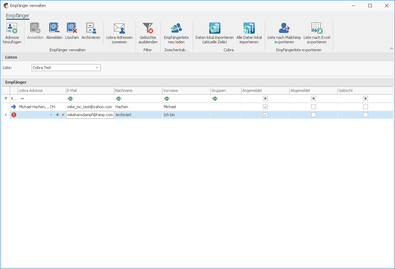395x269 pixels.
Task: Click Alle Daten lokal importieren icon
Action: tap(249, 28)
